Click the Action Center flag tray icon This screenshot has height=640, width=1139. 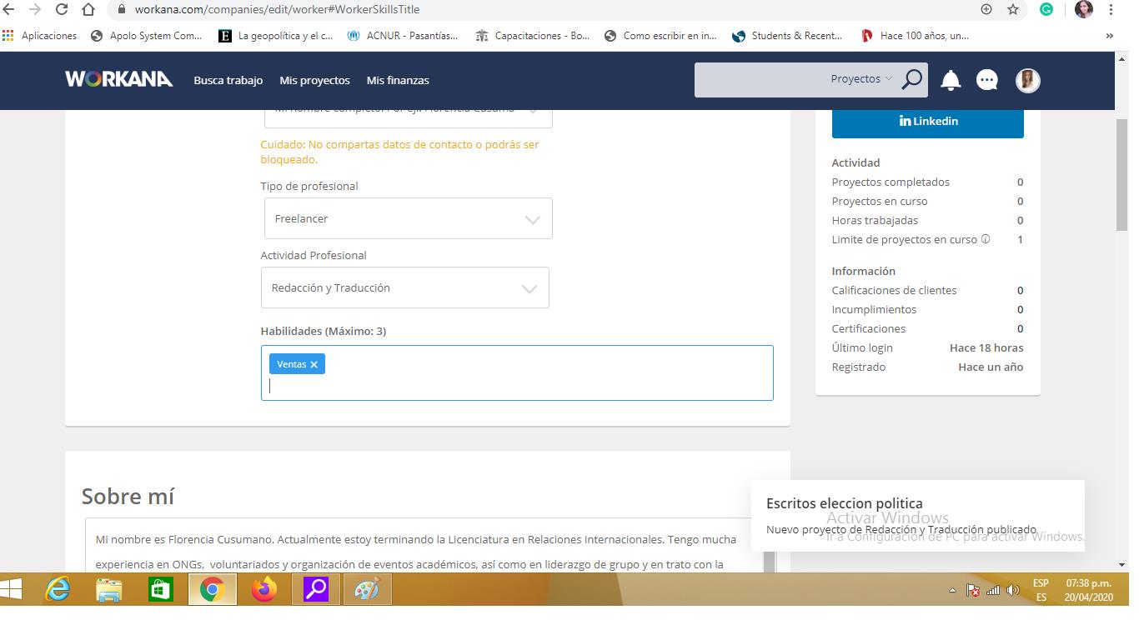click(972, 590)
